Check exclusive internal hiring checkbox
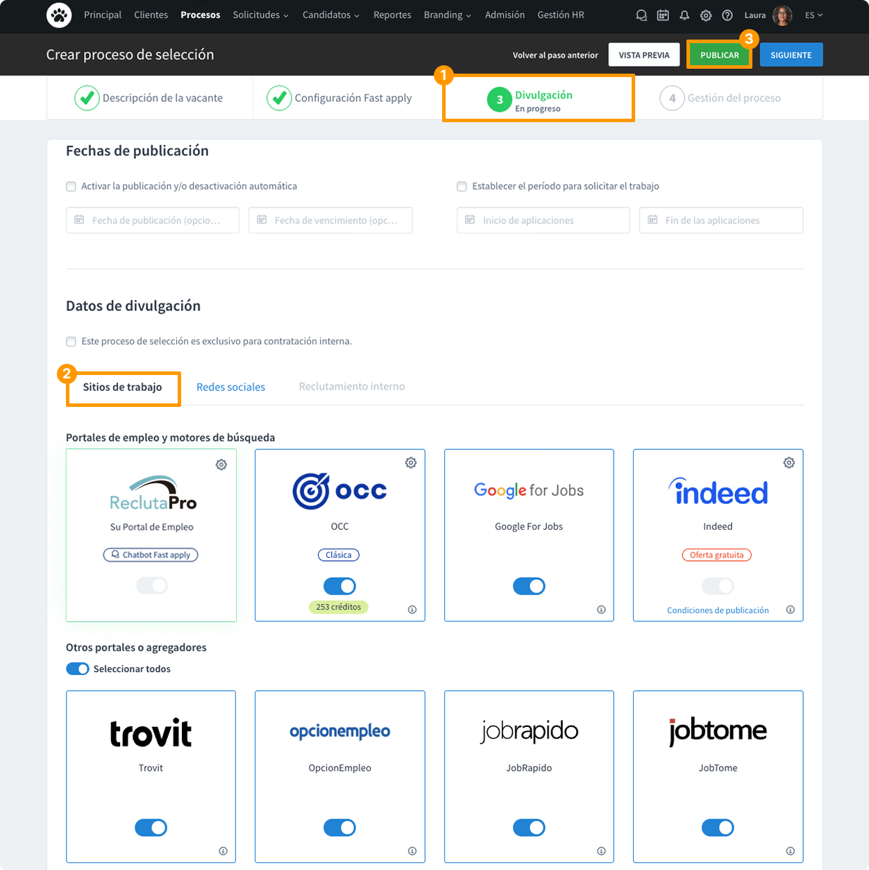Screen dimensions: 869x870 [71, 342]
